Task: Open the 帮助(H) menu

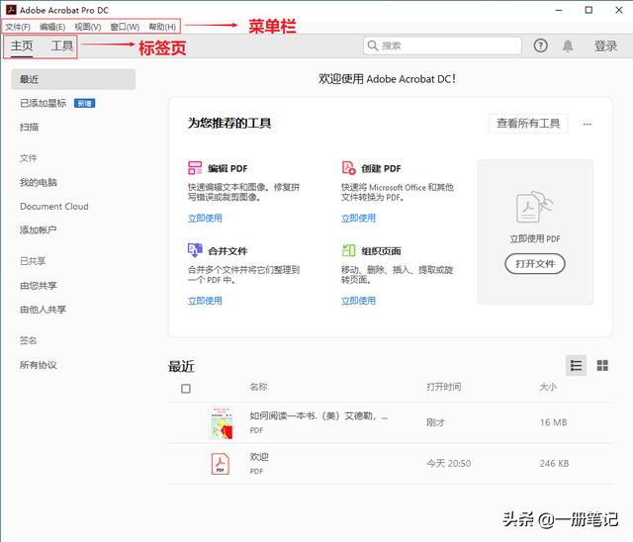Action: [162, 27]
